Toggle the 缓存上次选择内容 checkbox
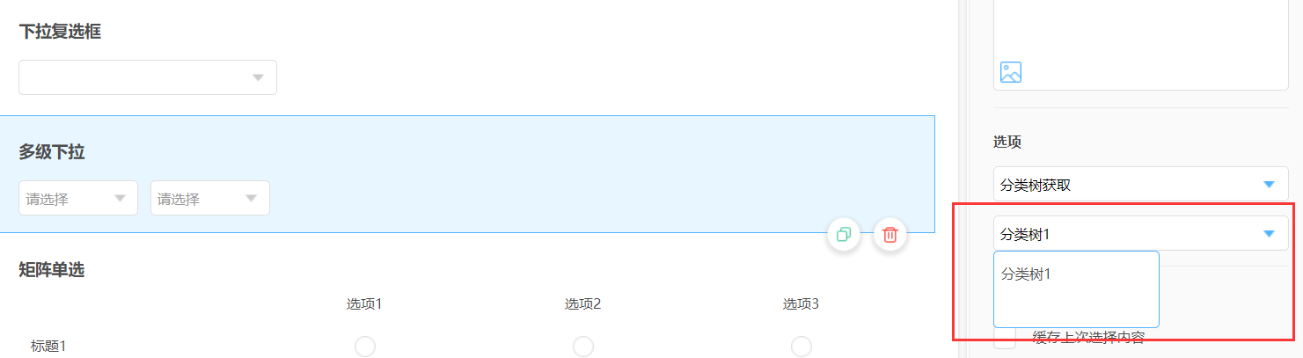Screen dimensions: 1303x358 click(1005, 339)
